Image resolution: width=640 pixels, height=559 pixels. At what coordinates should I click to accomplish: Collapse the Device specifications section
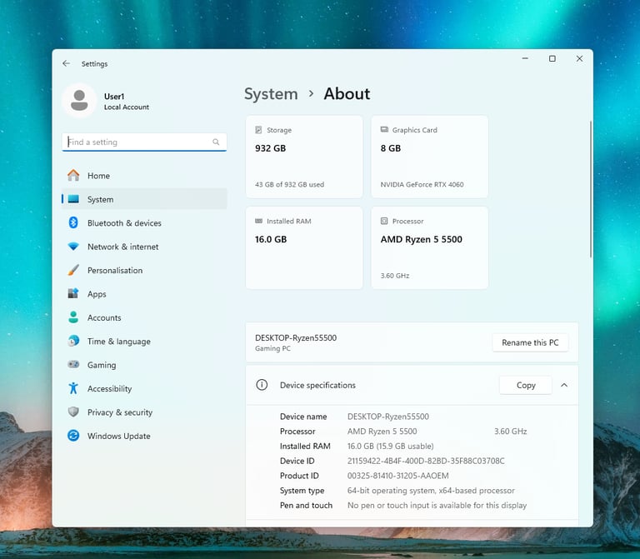click(x=564, y=385)
